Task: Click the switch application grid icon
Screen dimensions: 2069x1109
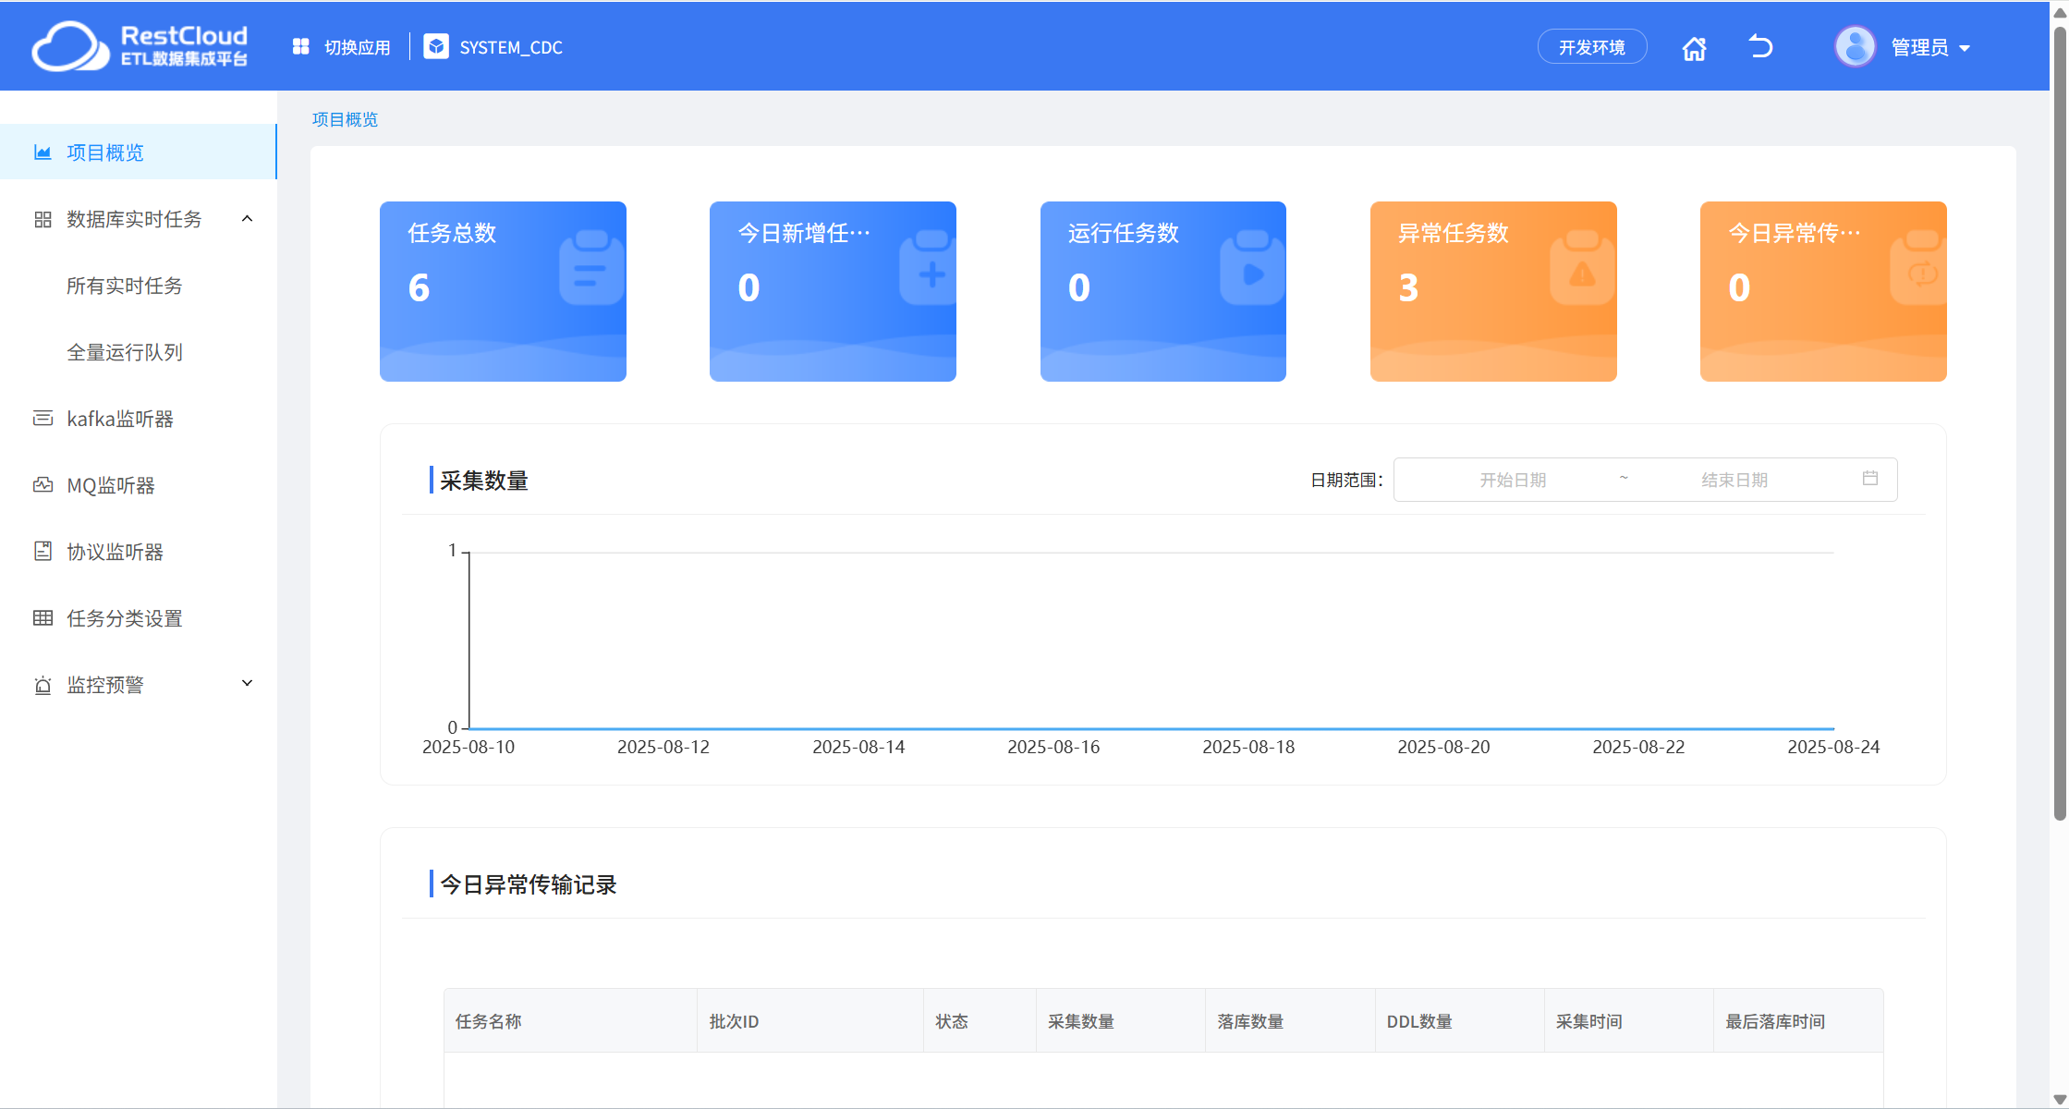Action: [300, 47]
